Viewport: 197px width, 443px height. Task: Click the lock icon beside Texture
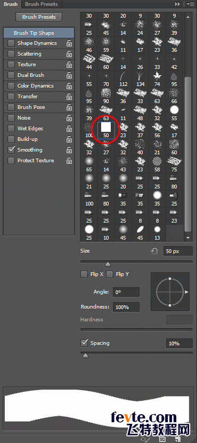click(69, 65)
